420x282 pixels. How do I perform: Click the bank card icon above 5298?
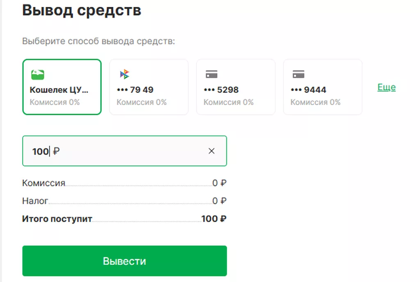pos(212,74)
